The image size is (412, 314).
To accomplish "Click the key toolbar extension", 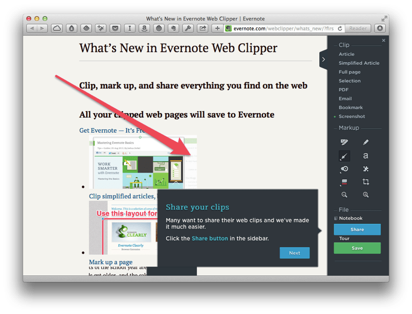I will pos(188,28).
